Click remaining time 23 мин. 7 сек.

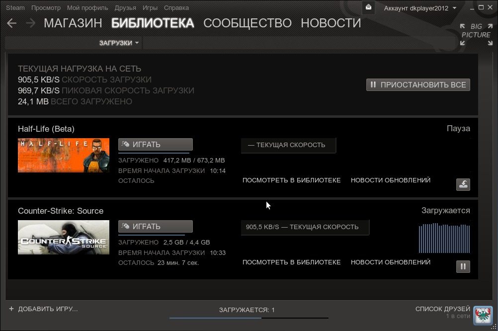tap(178, 263)
